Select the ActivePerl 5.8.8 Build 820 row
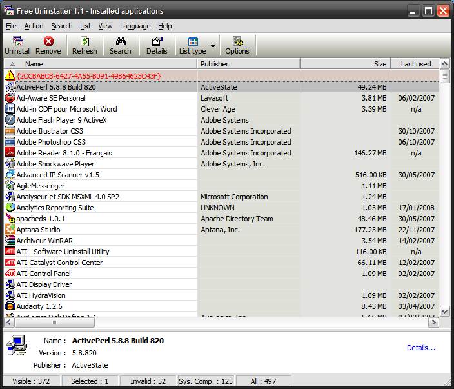454x389 pixels. [222, 87]
